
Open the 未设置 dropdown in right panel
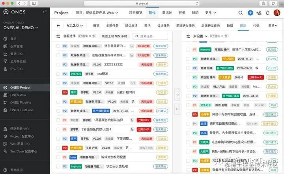click(x=200, y=36)
